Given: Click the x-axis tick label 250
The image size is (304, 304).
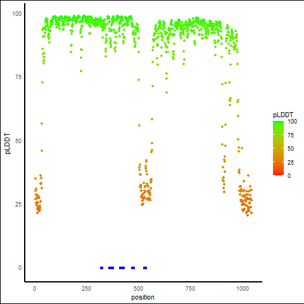Looking at the screenshot, I should [x=86, y=288].
